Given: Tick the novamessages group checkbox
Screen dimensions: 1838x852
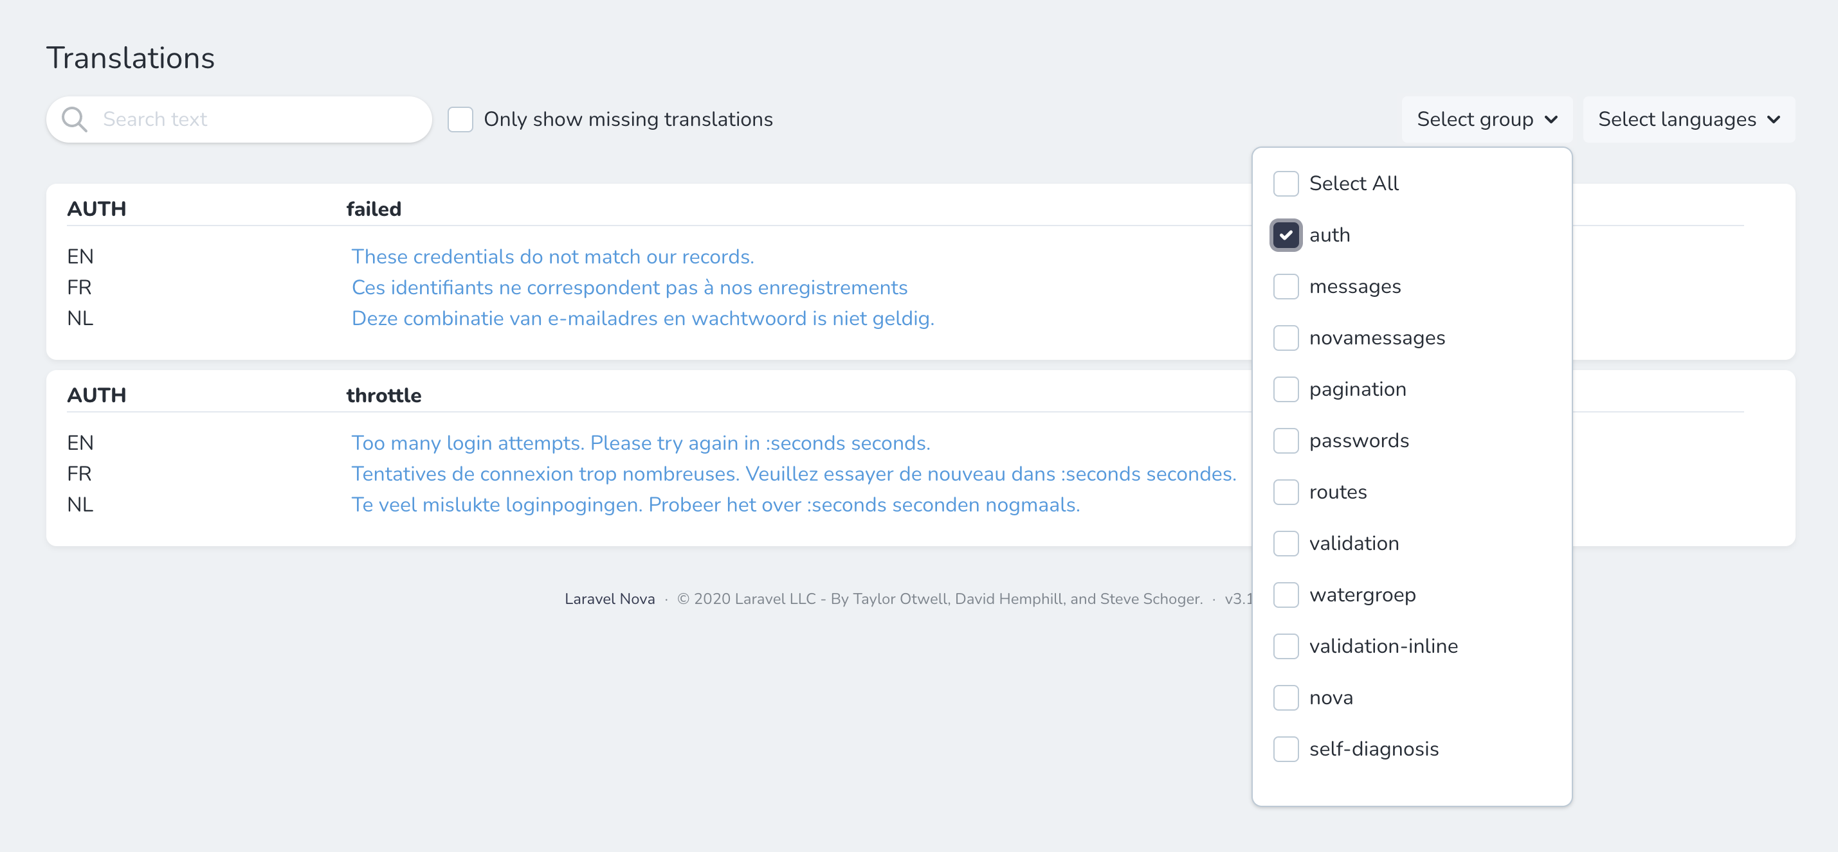Looking at the screenshot, I should tap(1286, 337).
